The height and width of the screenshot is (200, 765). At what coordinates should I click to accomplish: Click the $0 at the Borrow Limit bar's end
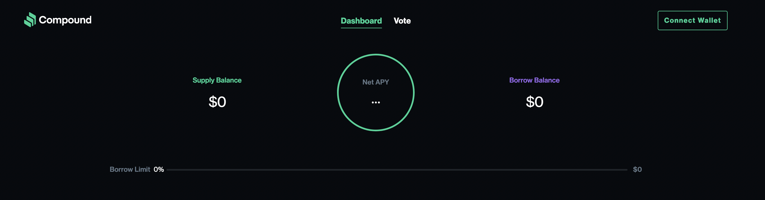[637, 170]
